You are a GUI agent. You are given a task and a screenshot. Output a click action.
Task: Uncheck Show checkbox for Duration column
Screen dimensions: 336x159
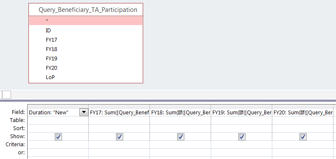[58, 136]
